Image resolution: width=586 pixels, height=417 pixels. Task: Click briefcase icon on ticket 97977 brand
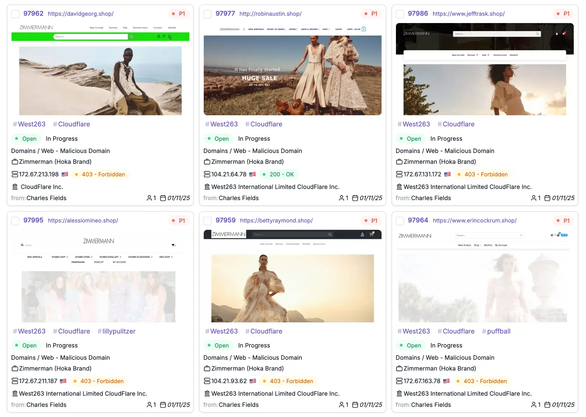[x=207, y=162]
